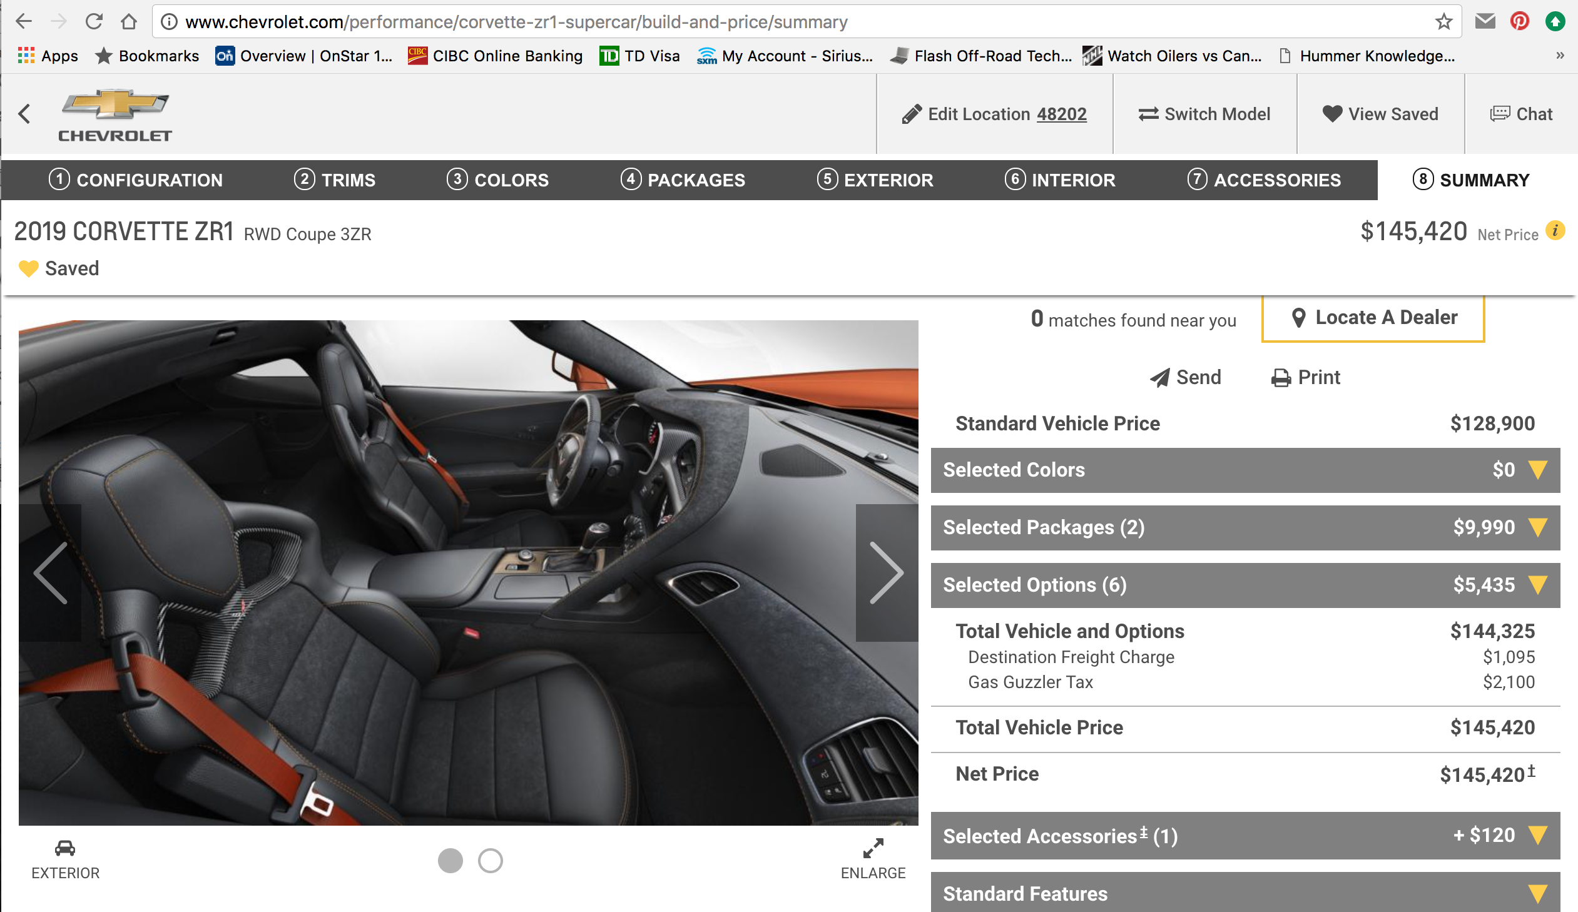Open the INTERIOR configuration step
Image resolution: width=1578 pixels, height=912 pixels.
pos(1060,180)
